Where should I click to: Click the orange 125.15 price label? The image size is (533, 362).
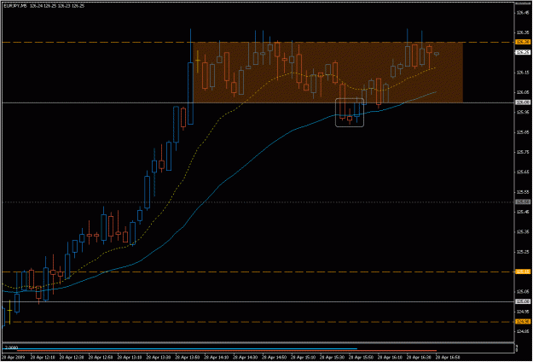click(523, 271)
